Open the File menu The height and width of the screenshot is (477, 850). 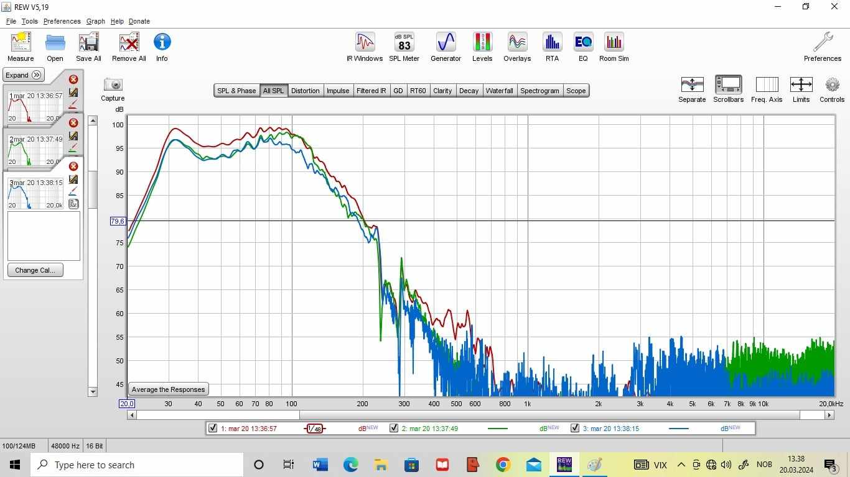[x=11, y=21]
